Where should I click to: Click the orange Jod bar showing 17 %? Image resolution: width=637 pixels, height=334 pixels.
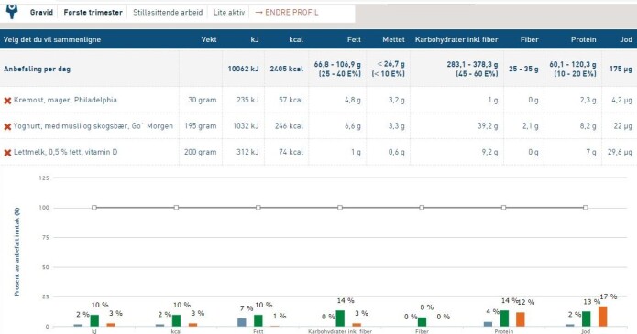click(602, 317)
